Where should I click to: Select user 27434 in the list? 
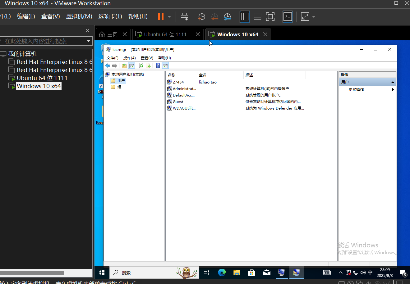tap(178, 82)
